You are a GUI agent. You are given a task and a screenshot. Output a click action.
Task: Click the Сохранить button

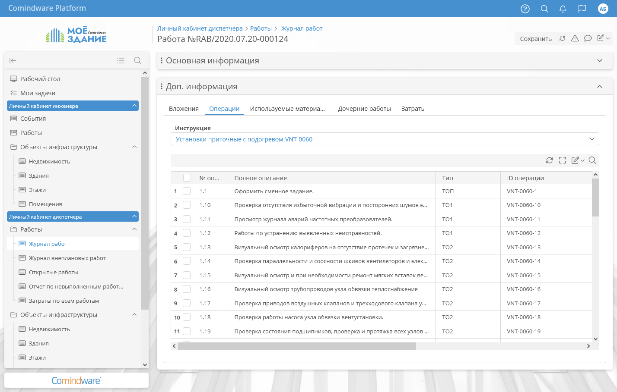(x=536, y=39)
